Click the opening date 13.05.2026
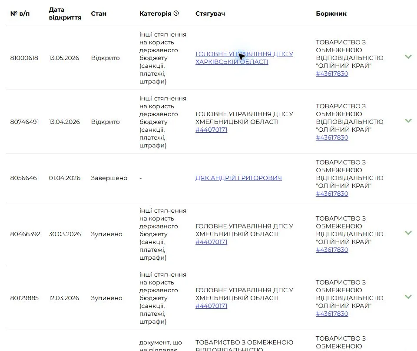Viewport: 417px width, 351px height. 64,58
